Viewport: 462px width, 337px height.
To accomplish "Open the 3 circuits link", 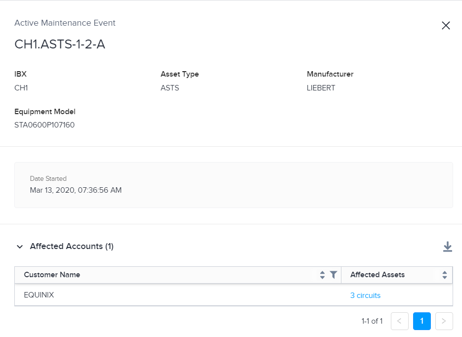I will point(365,295).
